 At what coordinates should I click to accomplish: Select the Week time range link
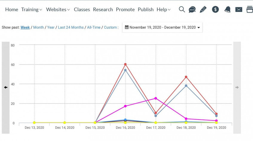(x=25, y=27)
